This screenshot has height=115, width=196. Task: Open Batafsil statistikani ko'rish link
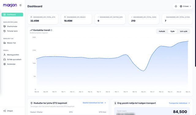[94, 103]
